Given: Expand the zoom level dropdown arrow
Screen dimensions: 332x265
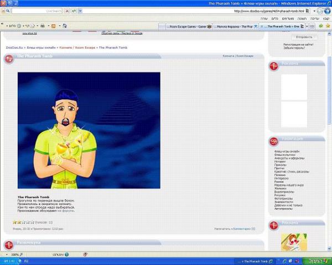Looking at the screenshot, I should pyautogui.click(x=7, y=255).
